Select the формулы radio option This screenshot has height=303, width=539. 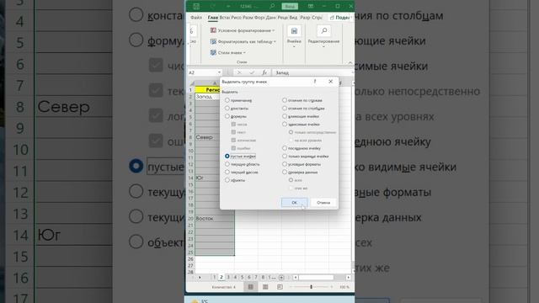227,116
